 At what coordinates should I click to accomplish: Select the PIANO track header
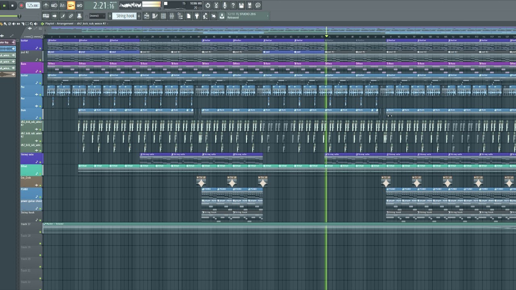(31, 193)
